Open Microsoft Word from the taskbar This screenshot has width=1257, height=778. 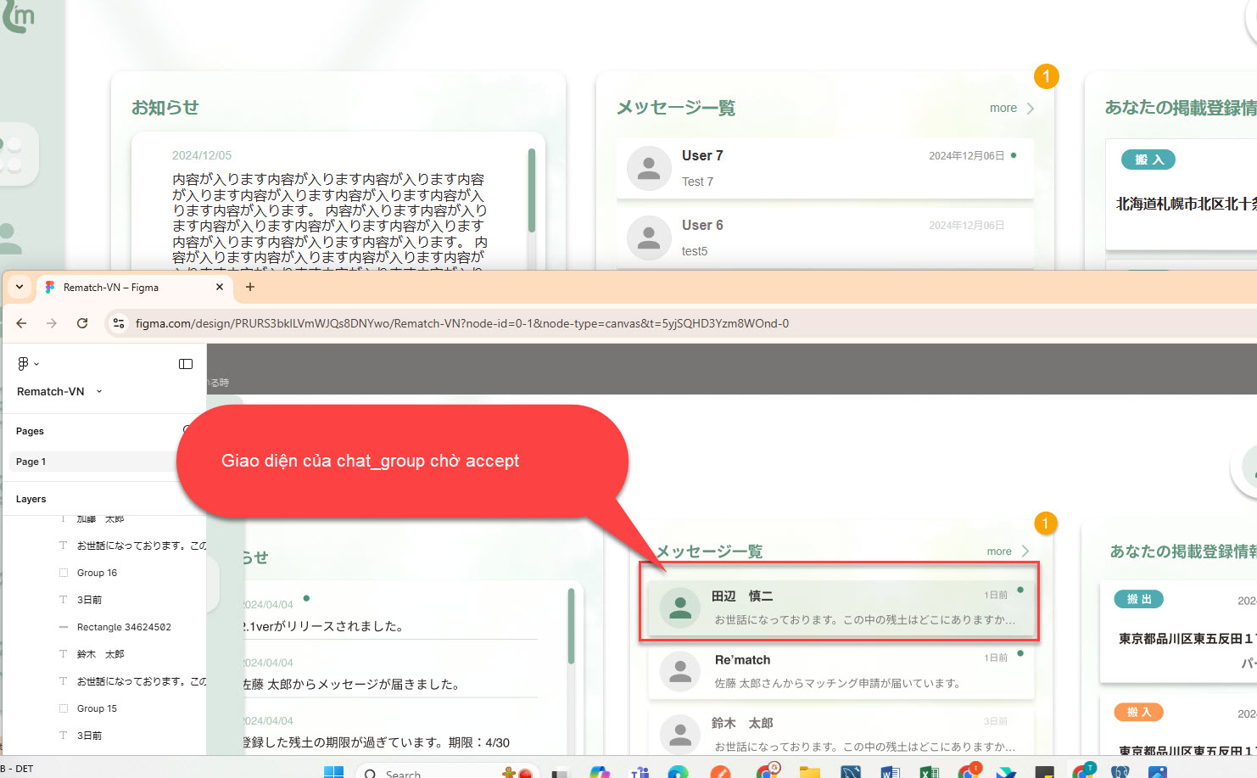tap(890, 771)
